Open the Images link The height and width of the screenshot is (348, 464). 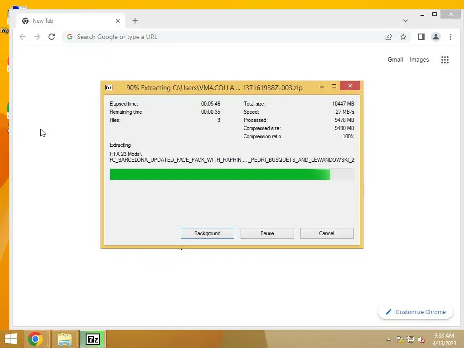coord(419,59)
